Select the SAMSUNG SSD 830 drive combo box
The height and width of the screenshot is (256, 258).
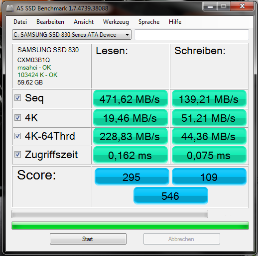point(72,35)
